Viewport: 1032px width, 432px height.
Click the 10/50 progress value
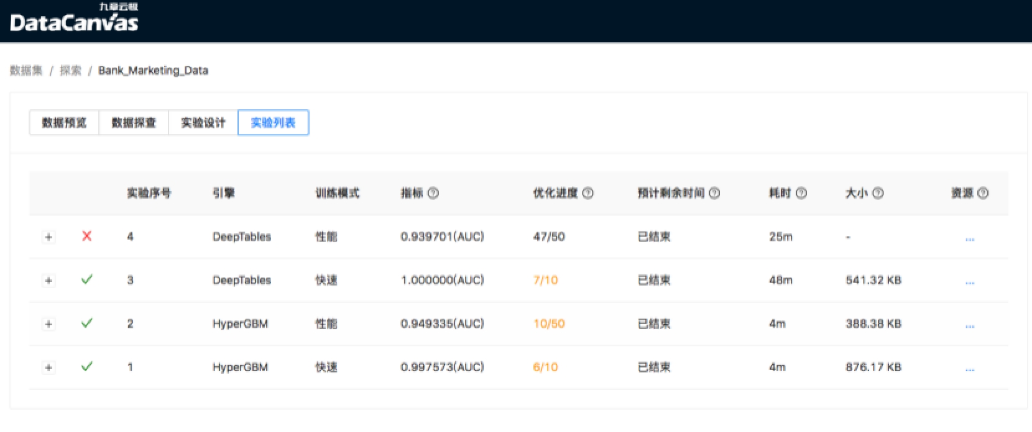549,323
